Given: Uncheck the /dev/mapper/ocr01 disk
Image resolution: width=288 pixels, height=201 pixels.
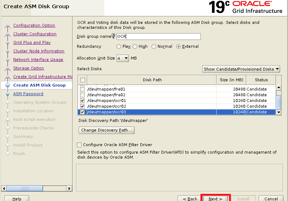Looking at the screenshot, I should pos(82,100).
